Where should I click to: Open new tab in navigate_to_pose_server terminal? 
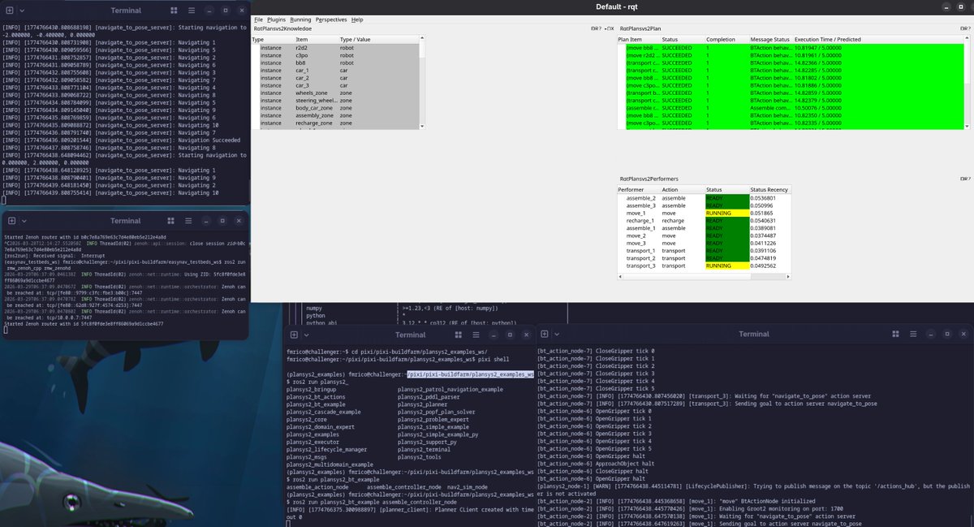click(9, 11)
